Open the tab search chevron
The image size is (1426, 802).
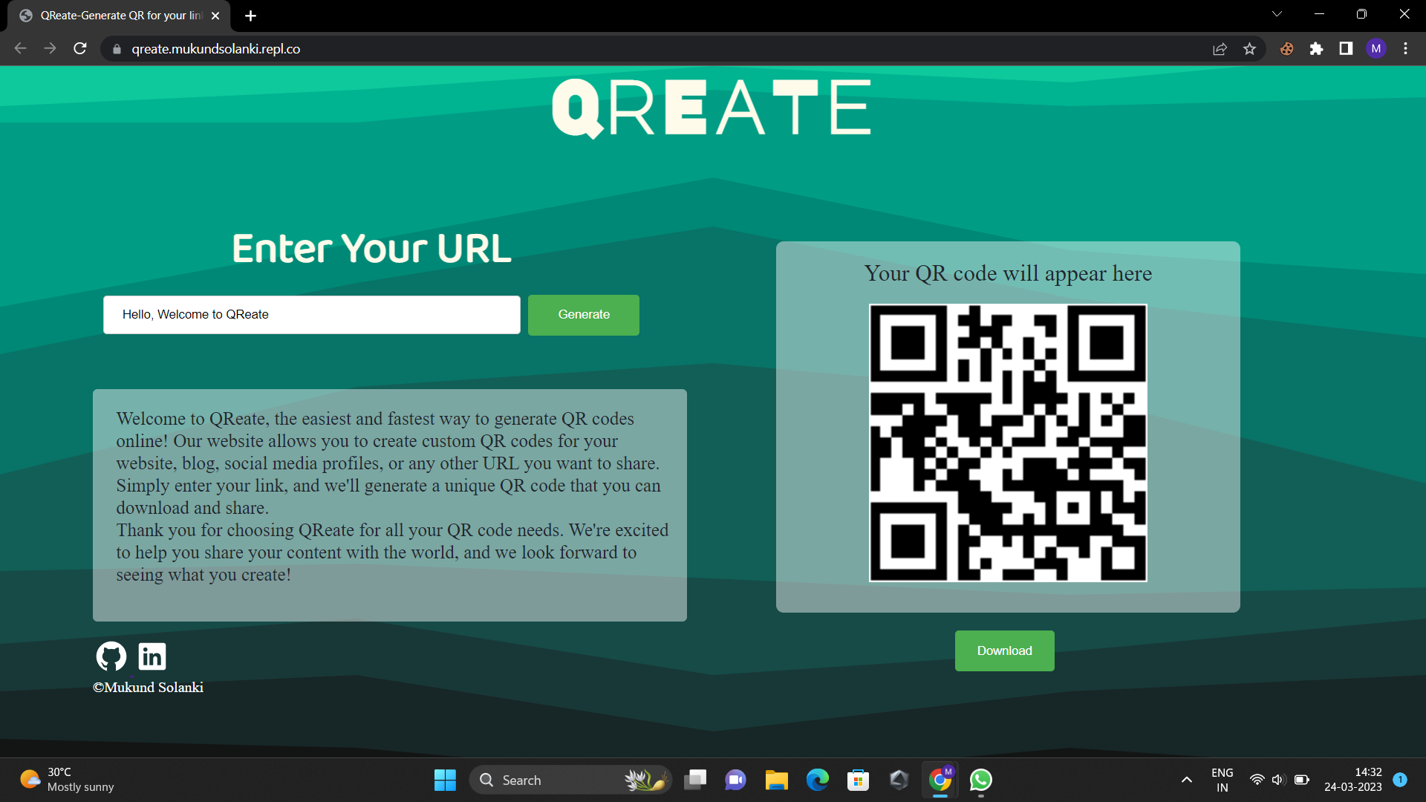tap(1277, 13)
